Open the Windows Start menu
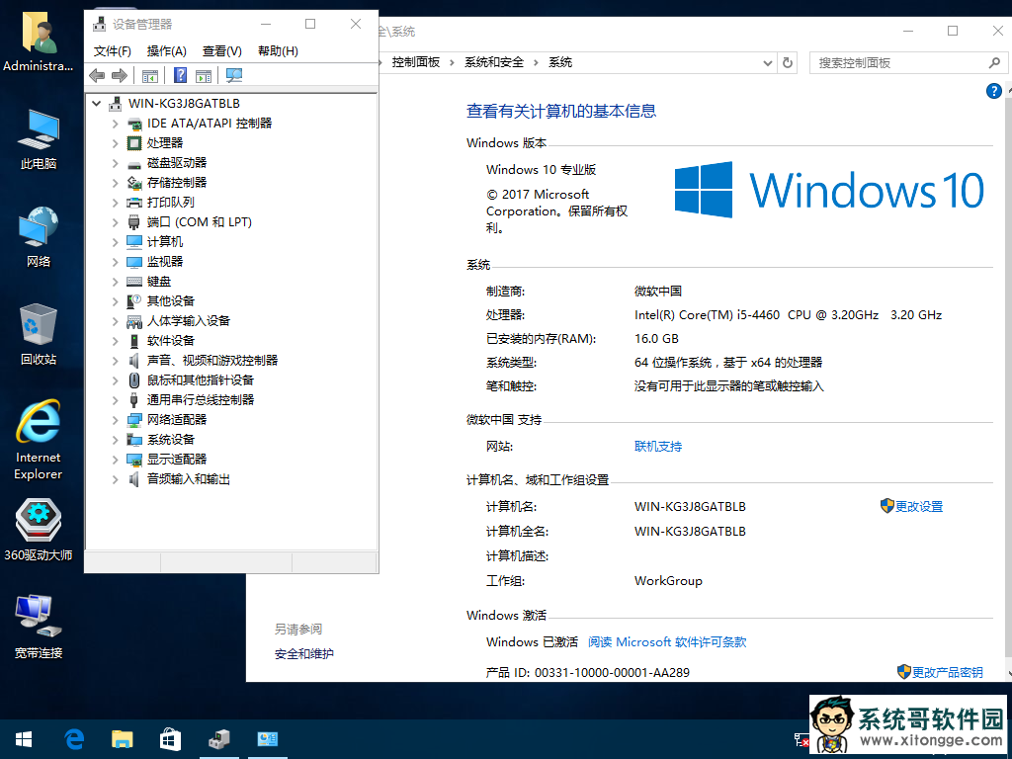 24,739
